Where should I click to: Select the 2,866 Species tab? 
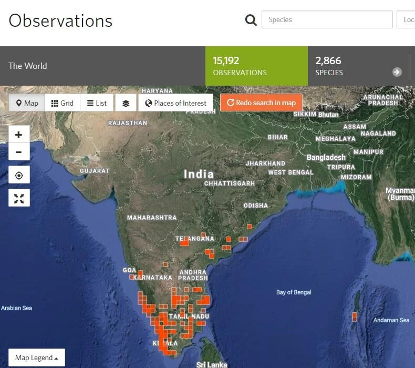click(x=359, y=66)
